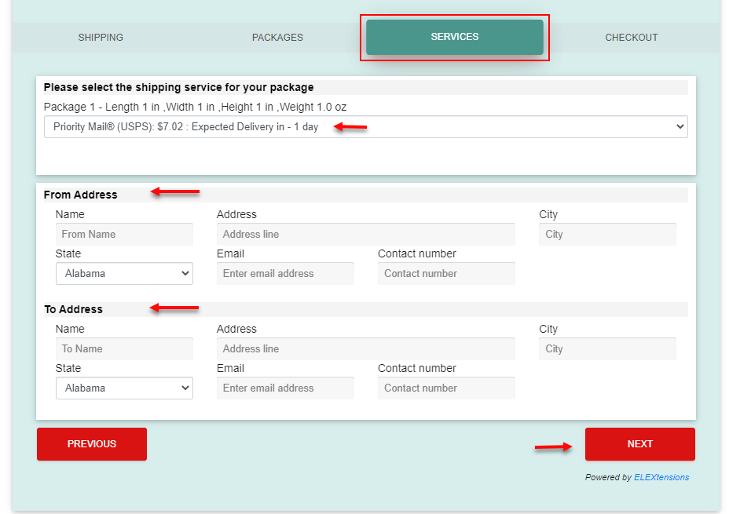
Task: Go to the CHECKOUT step tab
Action: [632, 37]
